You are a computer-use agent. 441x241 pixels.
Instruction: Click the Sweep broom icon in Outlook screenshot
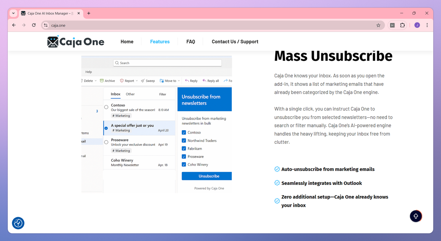[x=143, y=81]
